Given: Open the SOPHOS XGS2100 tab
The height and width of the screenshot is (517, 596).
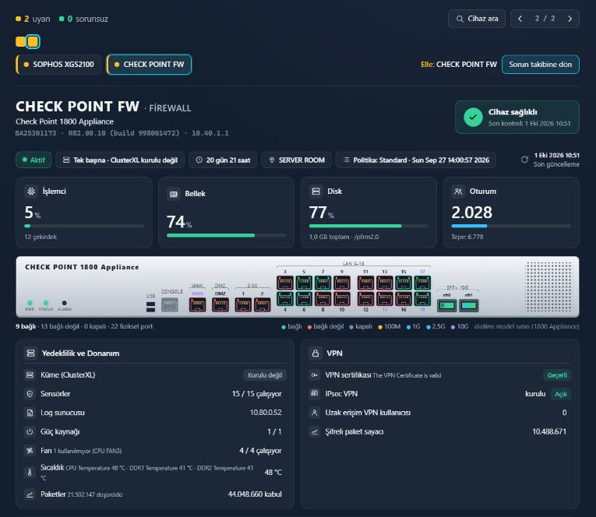Looking at the screenshot, I should click(x=58, y=64).
